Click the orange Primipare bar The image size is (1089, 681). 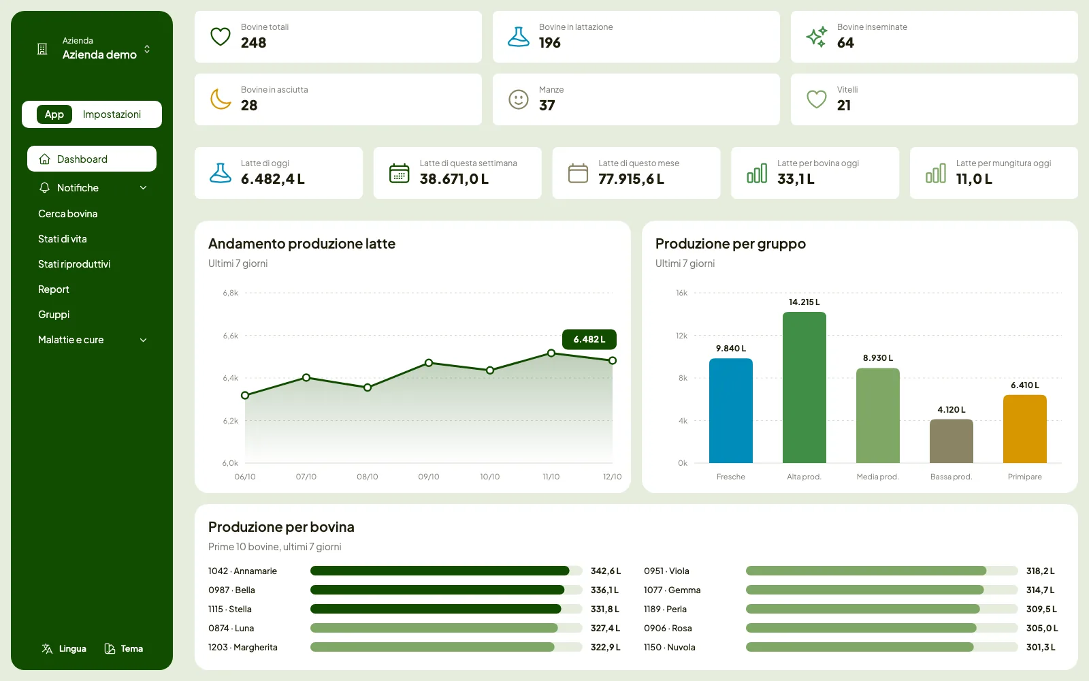(1025, 429)
